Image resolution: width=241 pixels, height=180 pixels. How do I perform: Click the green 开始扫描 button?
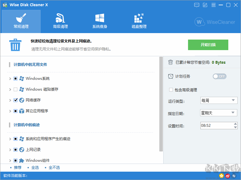[x=208, y=45]
